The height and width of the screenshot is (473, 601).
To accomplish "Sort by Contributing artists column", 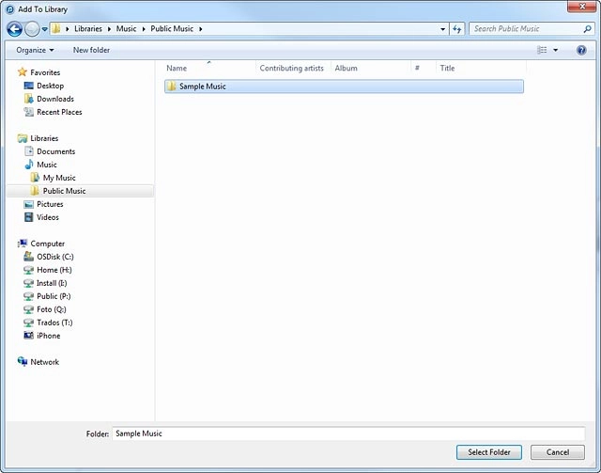I will (293, 68).
